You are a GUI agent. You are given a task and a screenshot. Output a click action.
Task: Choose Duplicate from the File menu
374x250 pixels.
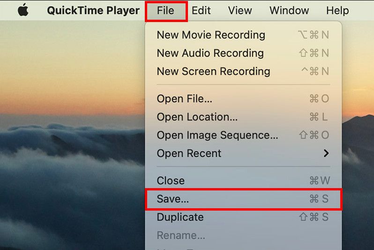(x=243, y=217)
